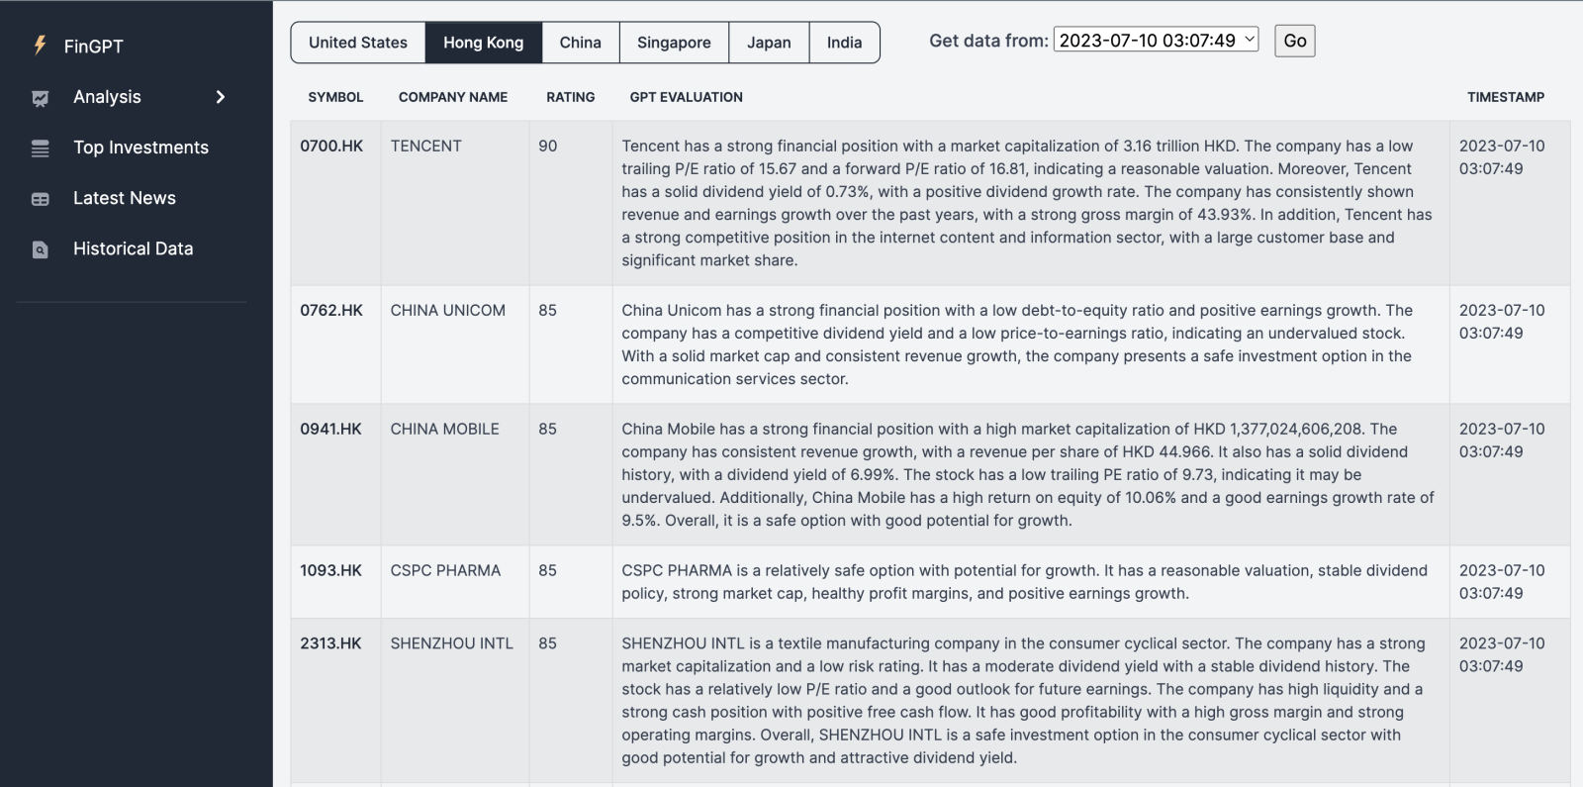Switch to the India tab
This screenshot has width=1583, height=787.
pos(844,43)
